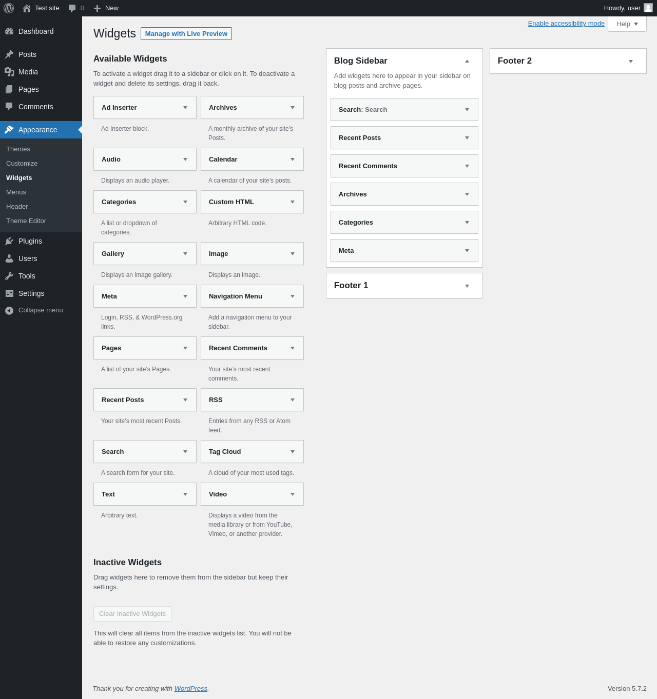Click the Plugins plug icon

click(9, 241)
